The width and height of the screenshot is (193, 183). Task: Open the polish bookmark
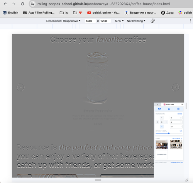pos(185,13)
